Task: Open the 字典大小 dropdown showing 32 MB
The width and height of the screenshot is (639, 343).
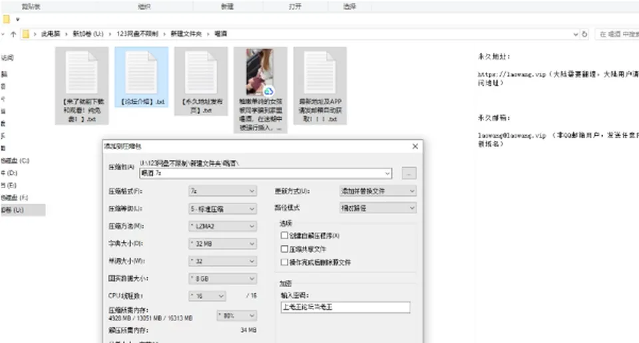Action: pyautogui.click(x=222, y=244)
